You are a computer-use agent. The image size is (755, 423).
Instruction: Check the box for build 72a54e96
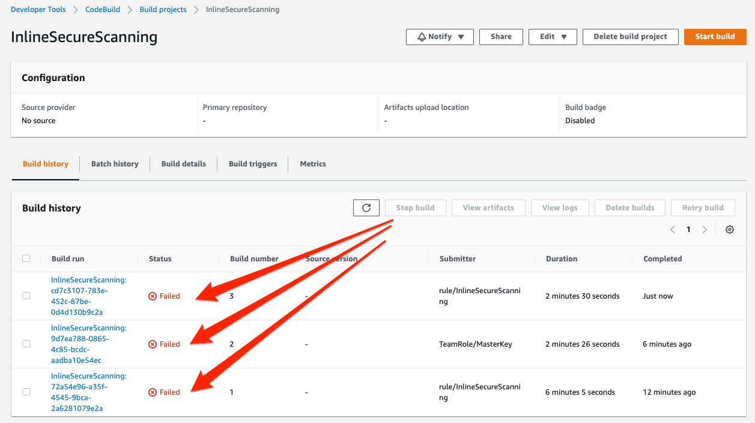click(26, 392)
